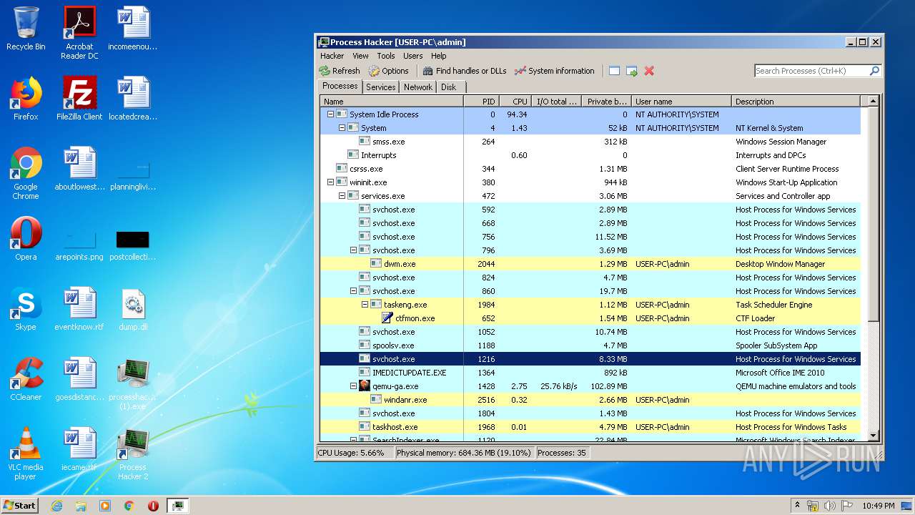
Task: Open the FileZilla Client desktop icon
Action: (x=79, y=99)
